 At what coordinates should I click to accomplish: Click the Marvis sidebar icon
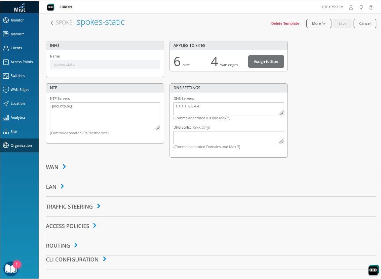pos(6,34)
